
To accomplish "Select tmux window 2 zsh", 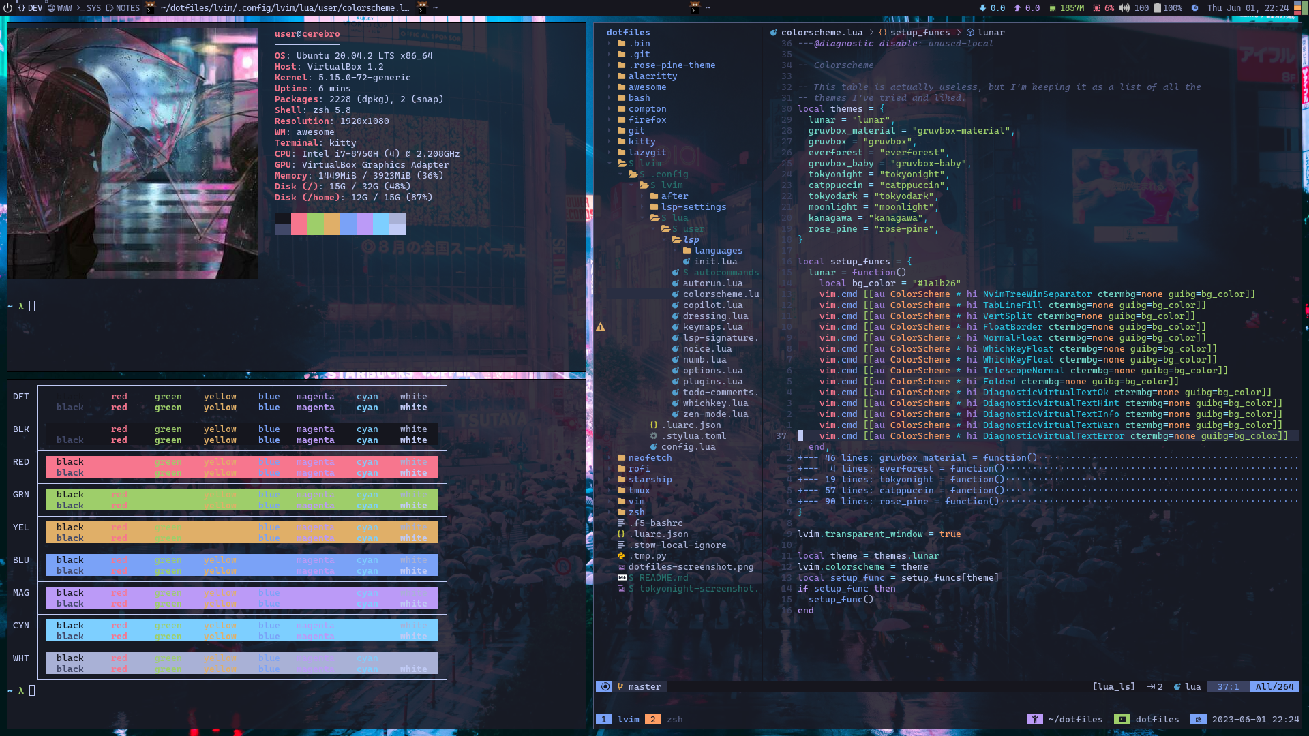I will 664,720.
